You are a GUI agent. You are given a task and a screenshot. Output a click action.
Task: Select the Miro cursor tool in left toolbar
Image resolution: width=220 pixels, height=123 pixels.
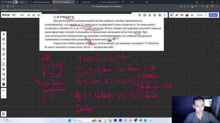[x=4, y=34]
